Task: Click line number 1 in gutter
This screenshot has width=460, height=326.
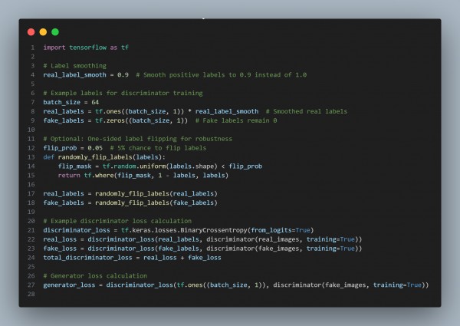Action: (32, 48)
